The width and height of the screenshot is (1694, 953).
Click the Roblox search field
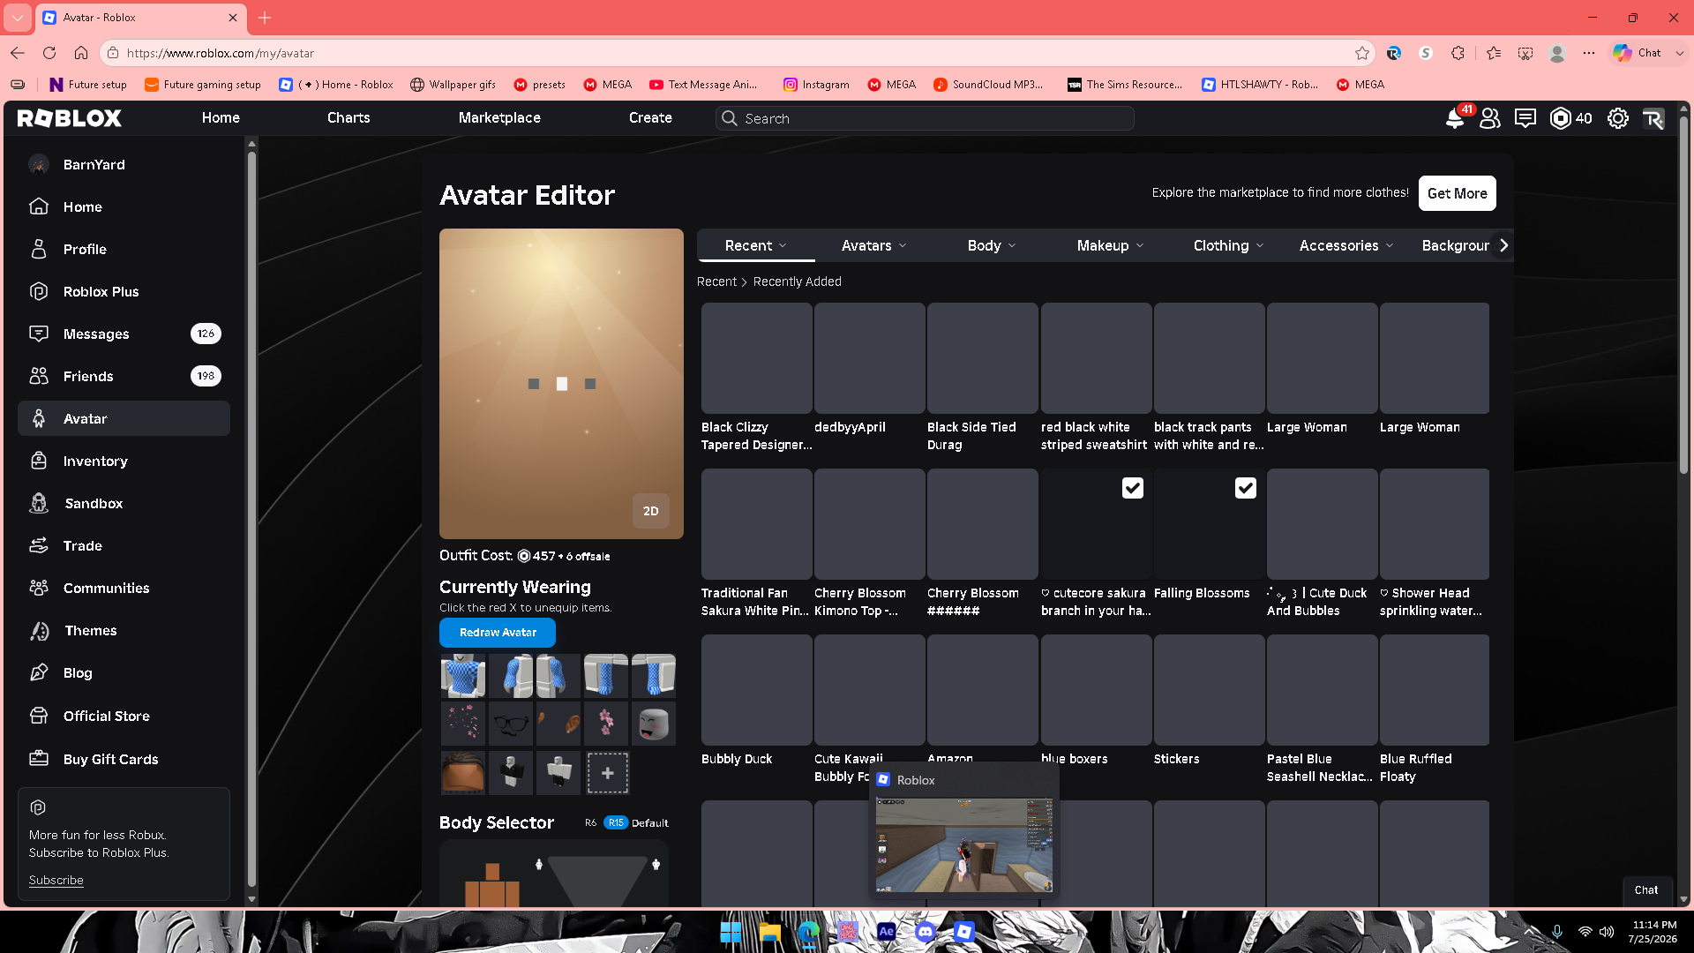(x=925, y=118)
